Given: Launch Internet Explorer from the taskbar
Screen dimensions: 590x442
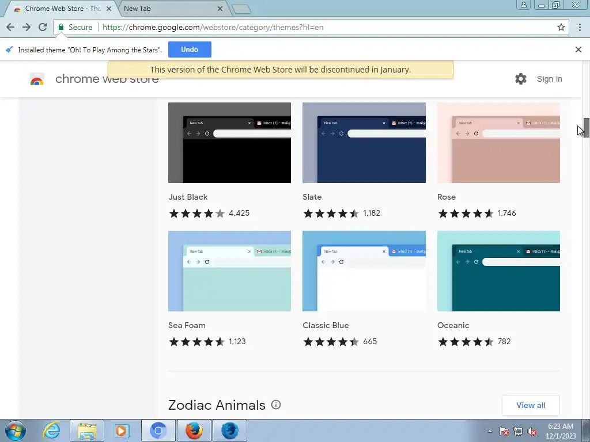Looking at the screenshot, I should click(x=51, y=430).
